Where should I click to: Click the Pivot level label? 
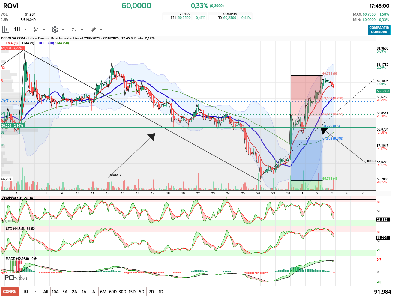coord(4,100)
